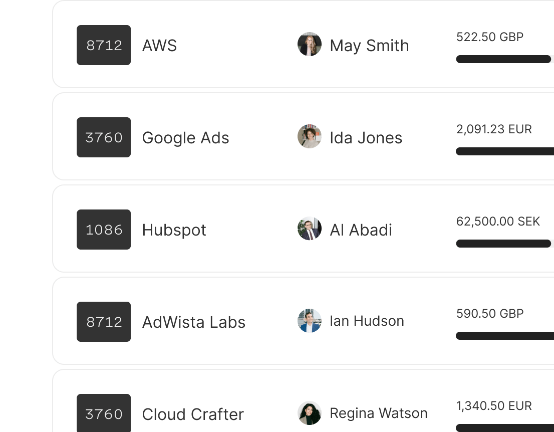This screenshot has height=432, width=554.
Task: Click May Smith's profile avatar
Action: pyautogui.click(x=309, y=45)
